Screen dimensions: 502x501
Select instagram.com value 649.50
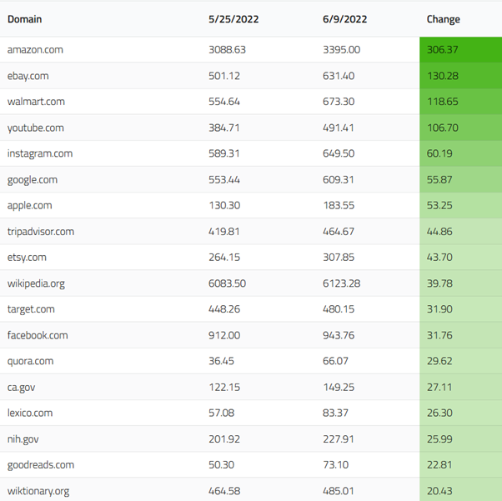[339, 153]
